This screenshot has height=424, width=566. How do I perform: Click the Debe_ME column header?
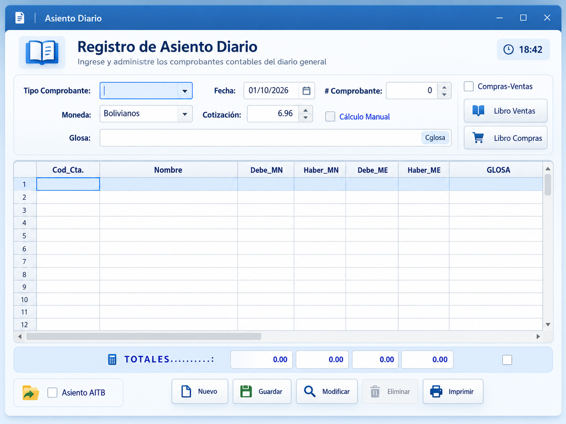[x=372, y=170]
